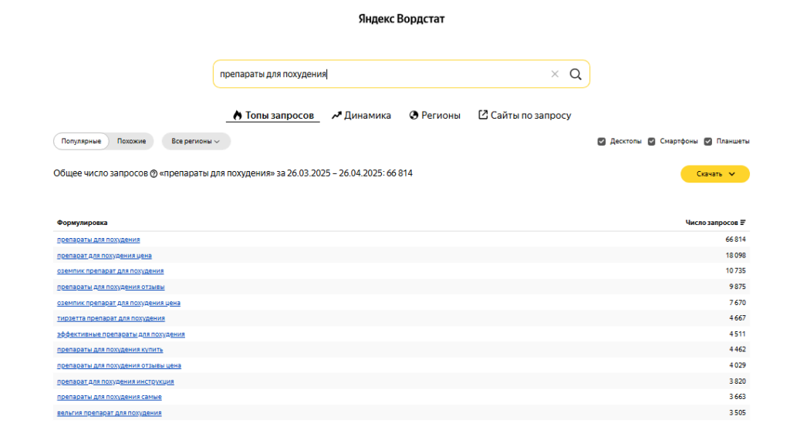Screen dimensions: 790x423
Task: Click the question mark help icon
Action: coord(154,173)
